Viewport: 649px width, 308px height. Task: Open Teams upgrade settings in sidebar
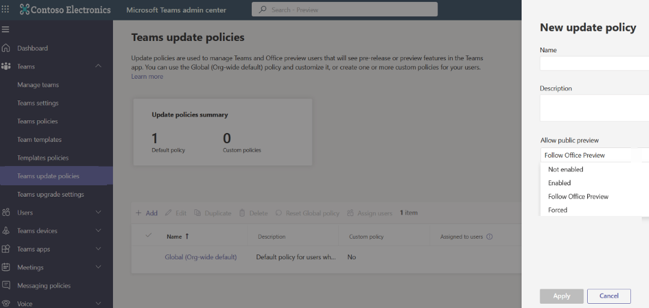(50, 194)
